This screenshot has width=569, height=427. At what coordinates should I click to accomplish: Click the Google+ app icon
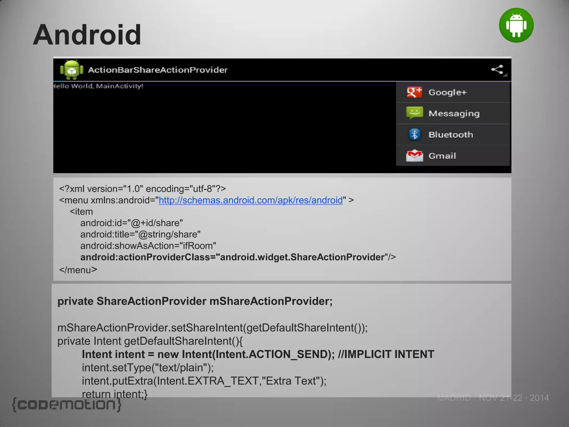point(414,92)
